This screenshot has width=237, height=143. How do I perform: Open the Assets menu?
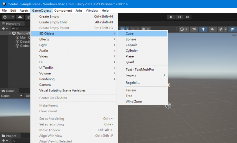pyautogui.click(x=24, y=10)
